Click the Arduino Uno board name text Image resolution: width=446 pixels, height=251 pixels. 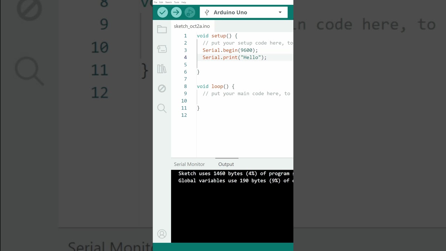[x=230, y=13]
